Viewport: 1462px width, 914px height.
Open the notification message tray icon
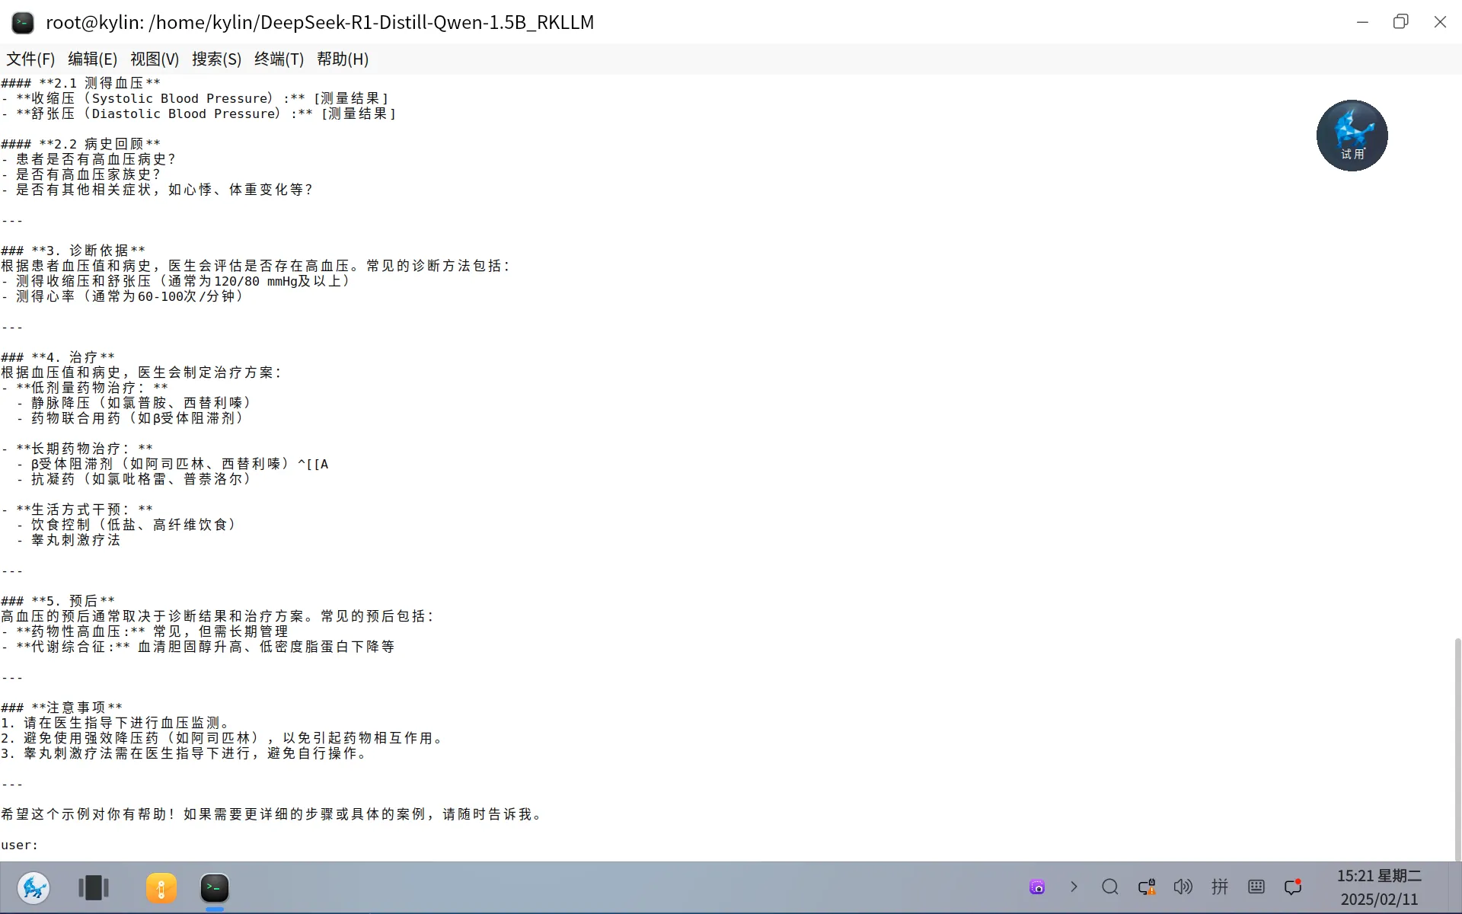(x=1293, y=887)
